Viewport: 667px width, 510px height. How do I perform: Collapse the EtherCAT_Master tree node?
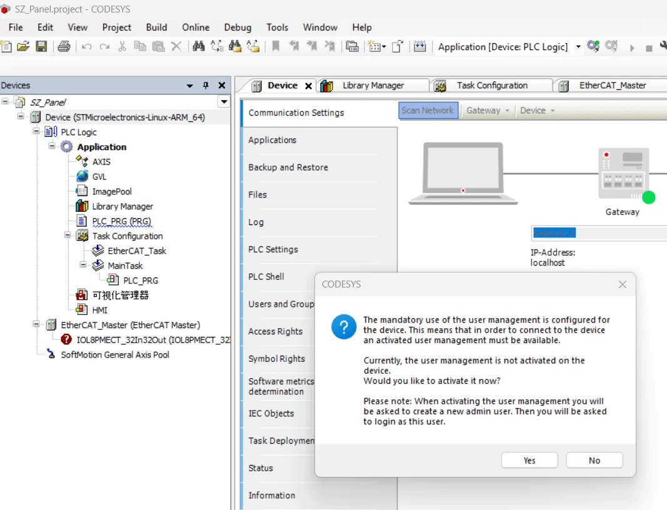[x=36, y=324]
